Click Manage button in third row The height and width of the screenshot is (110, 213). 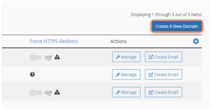pos(126,92)
